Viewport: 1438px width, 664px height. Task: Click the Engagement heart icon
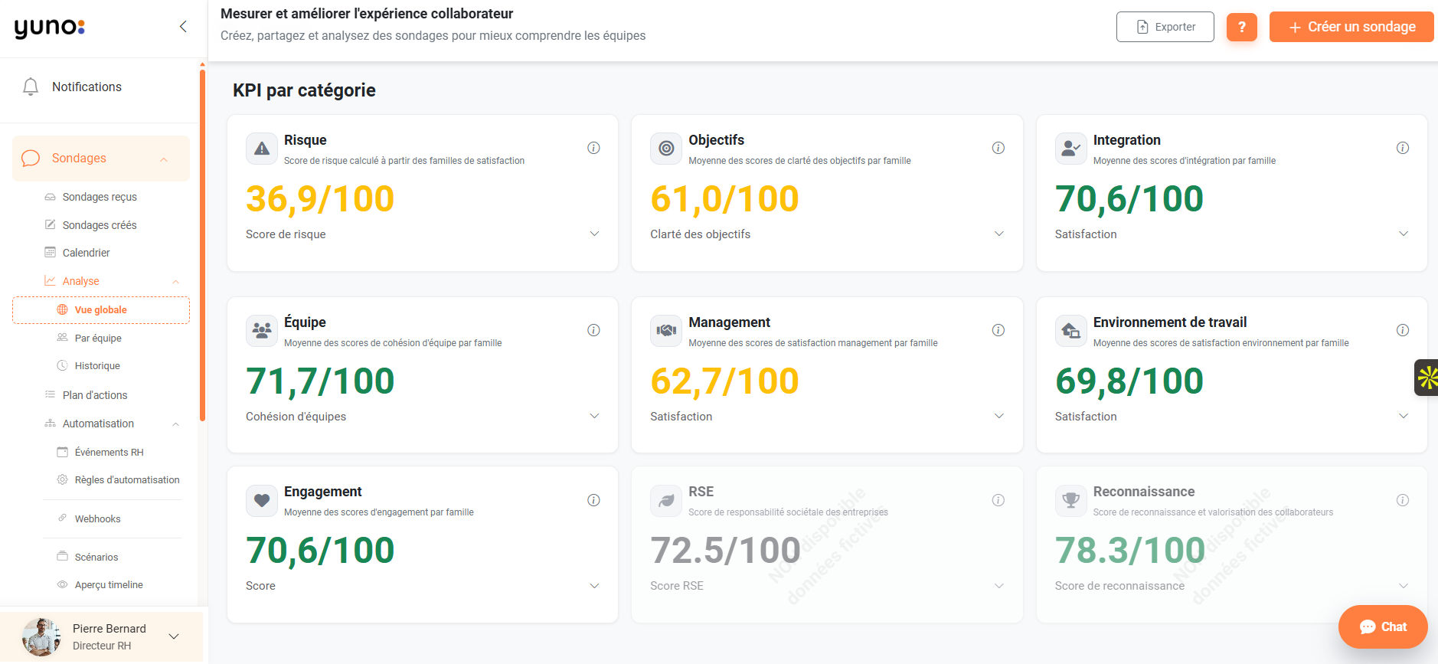[262, 500]
